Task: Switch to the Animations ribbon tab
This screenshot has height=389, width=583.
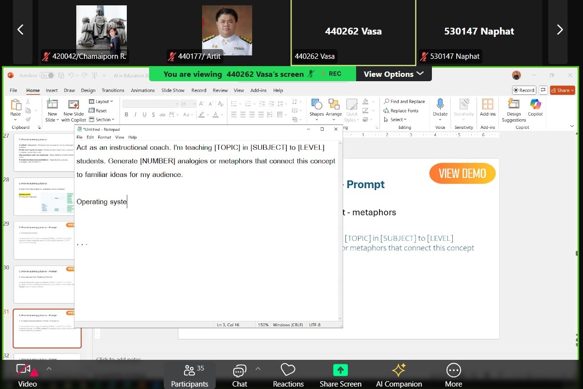Action: tap(143, 90)
